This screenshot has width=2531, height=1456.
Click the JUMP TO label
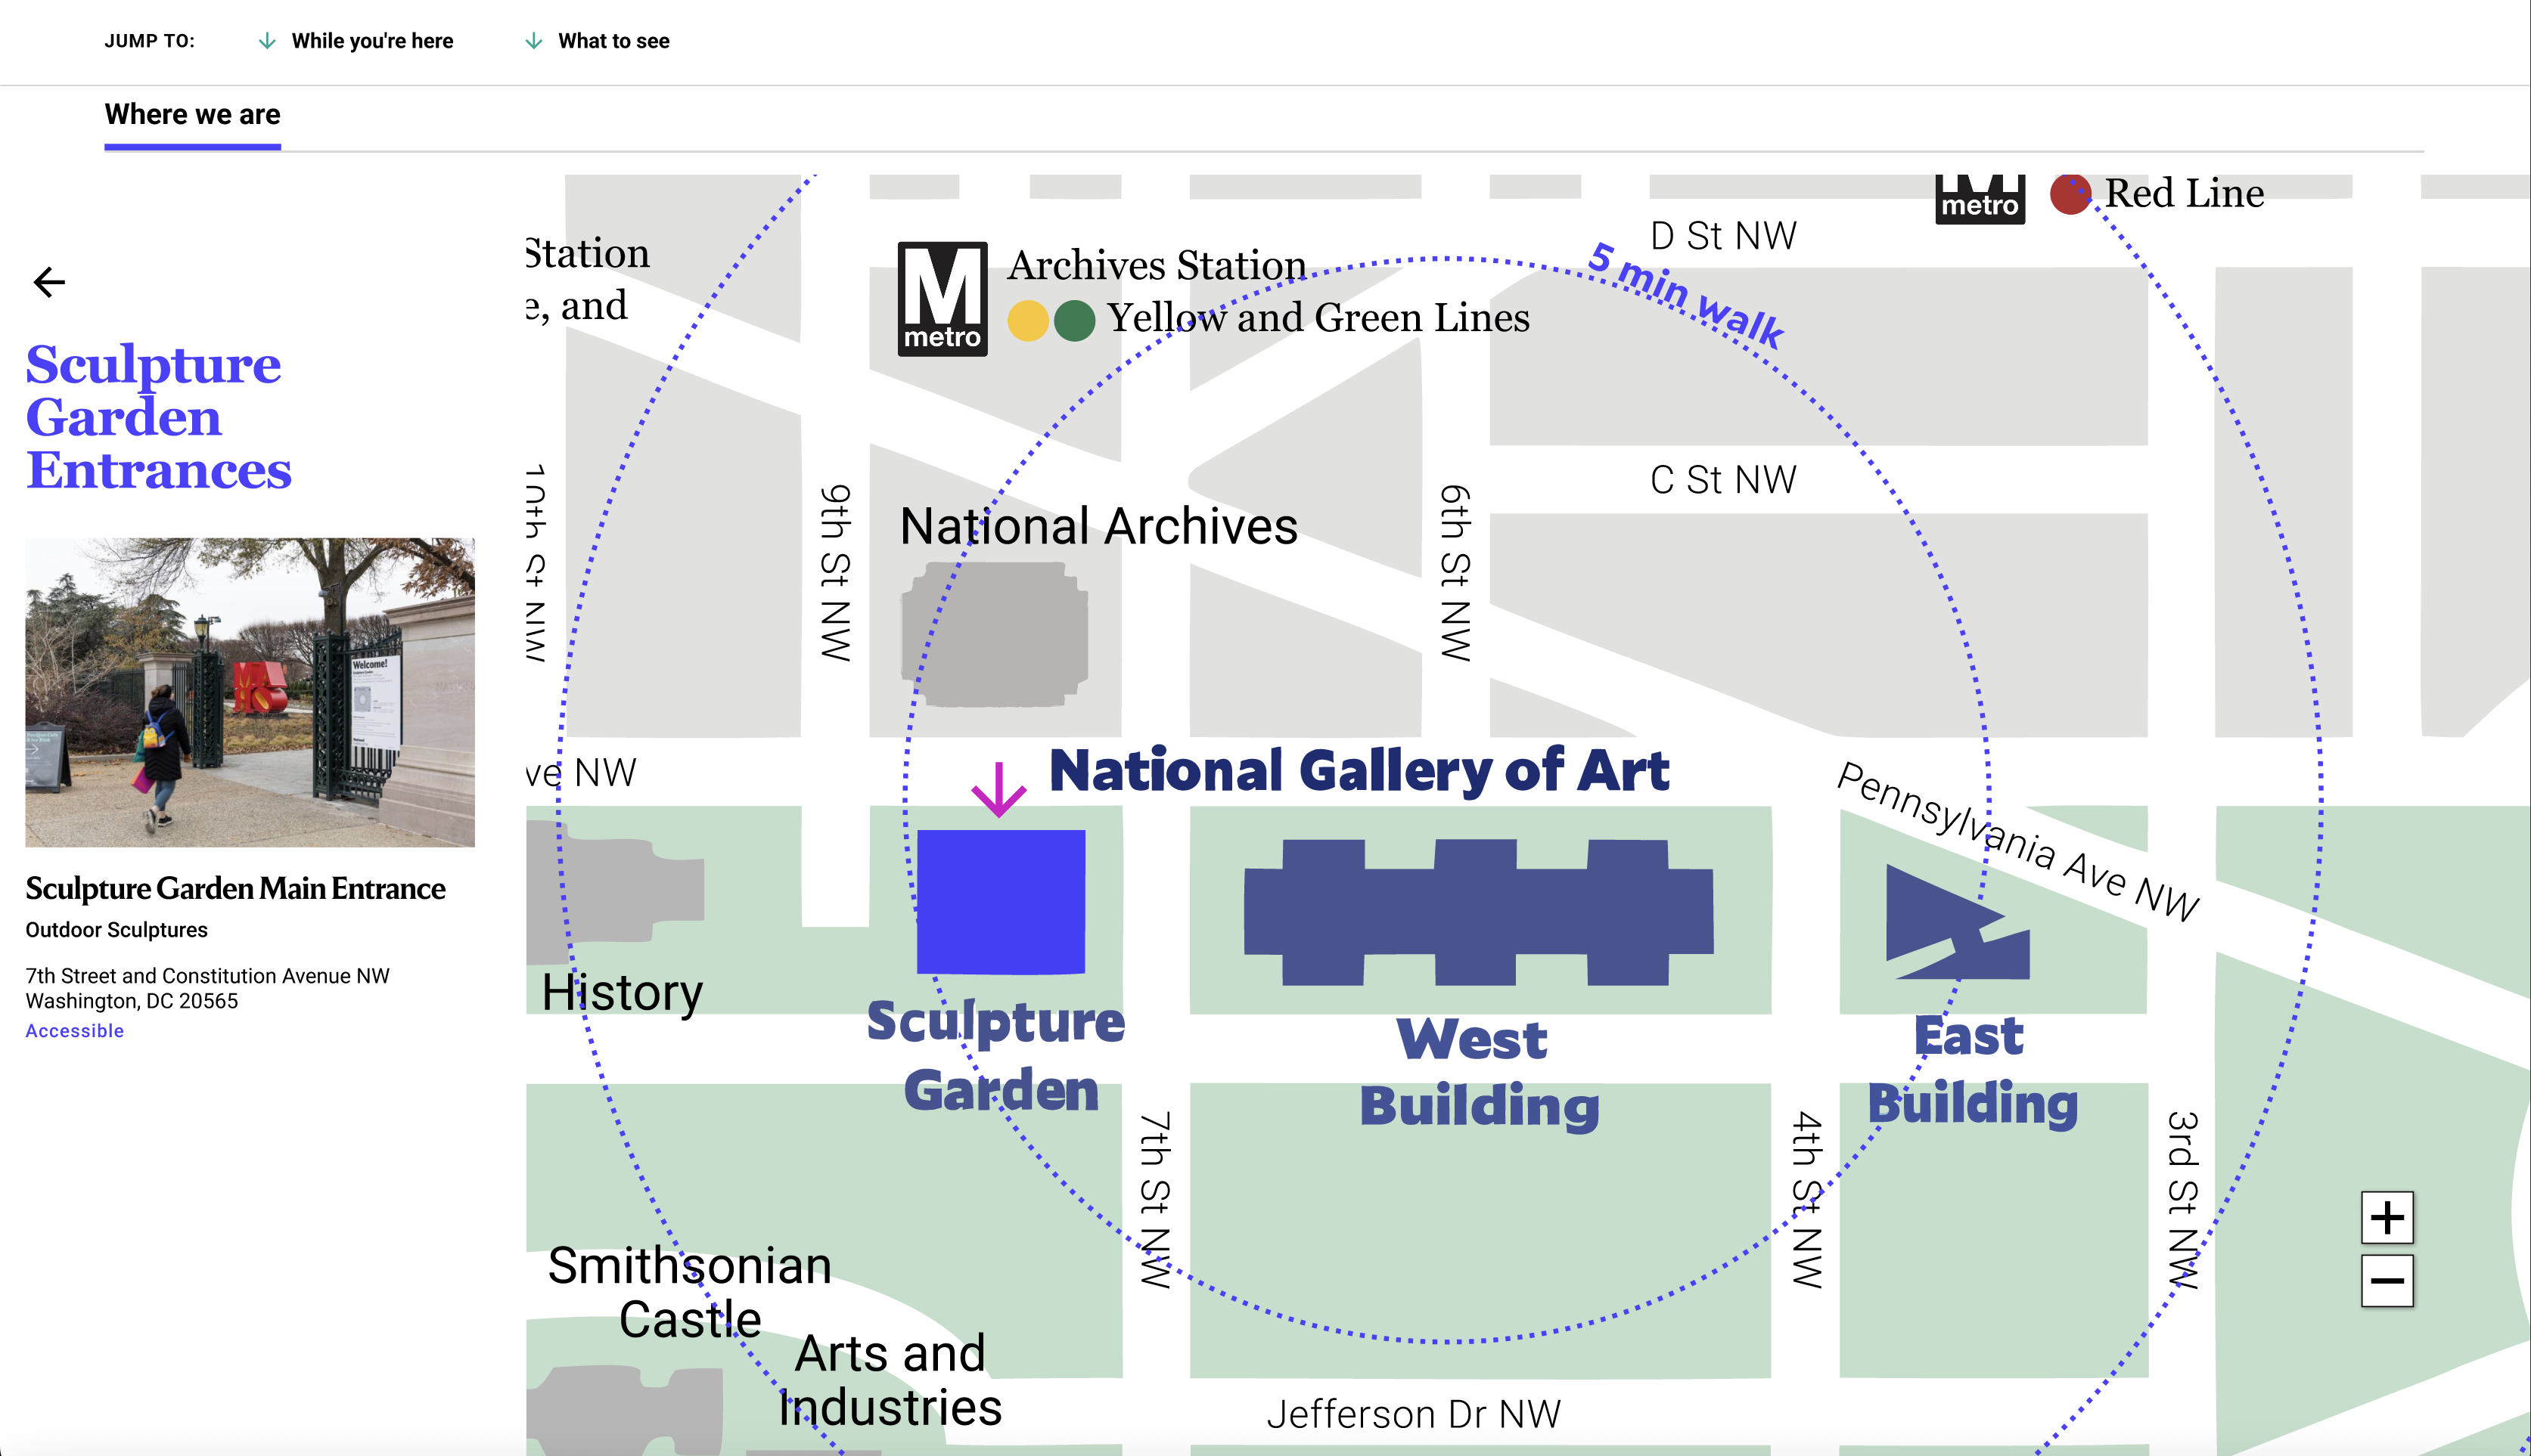click(x=150, y=41)
